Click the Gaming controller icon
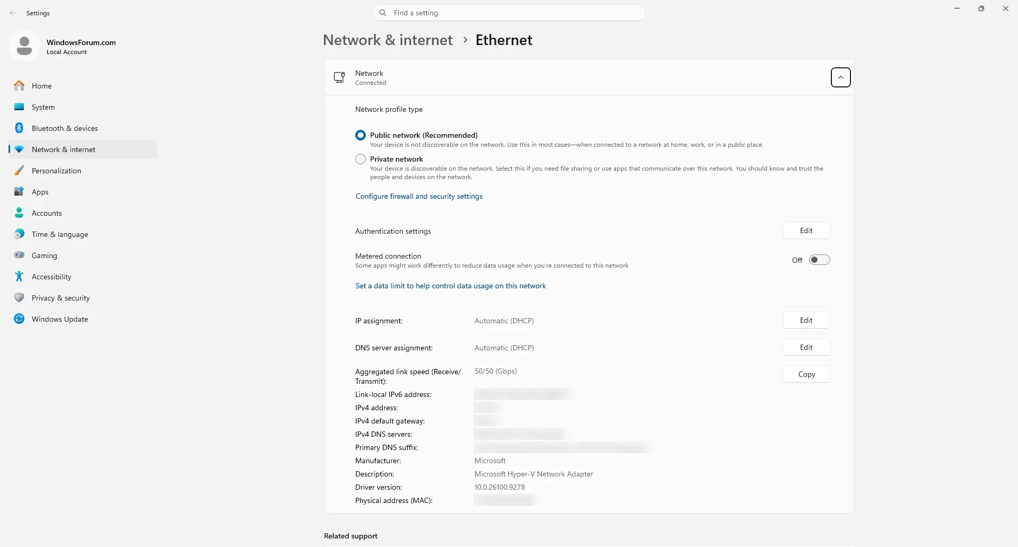Screen dimensions: 1018x547 [19, 255]
